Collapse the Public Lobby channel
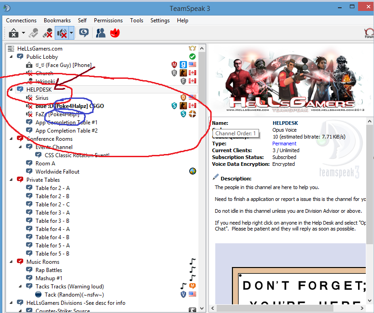Screen dimensions: 374x313 (x=11, y=57)
